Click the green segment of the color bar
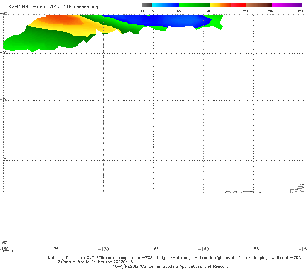This screenshot has width=307, height=269. coord(194,5)
